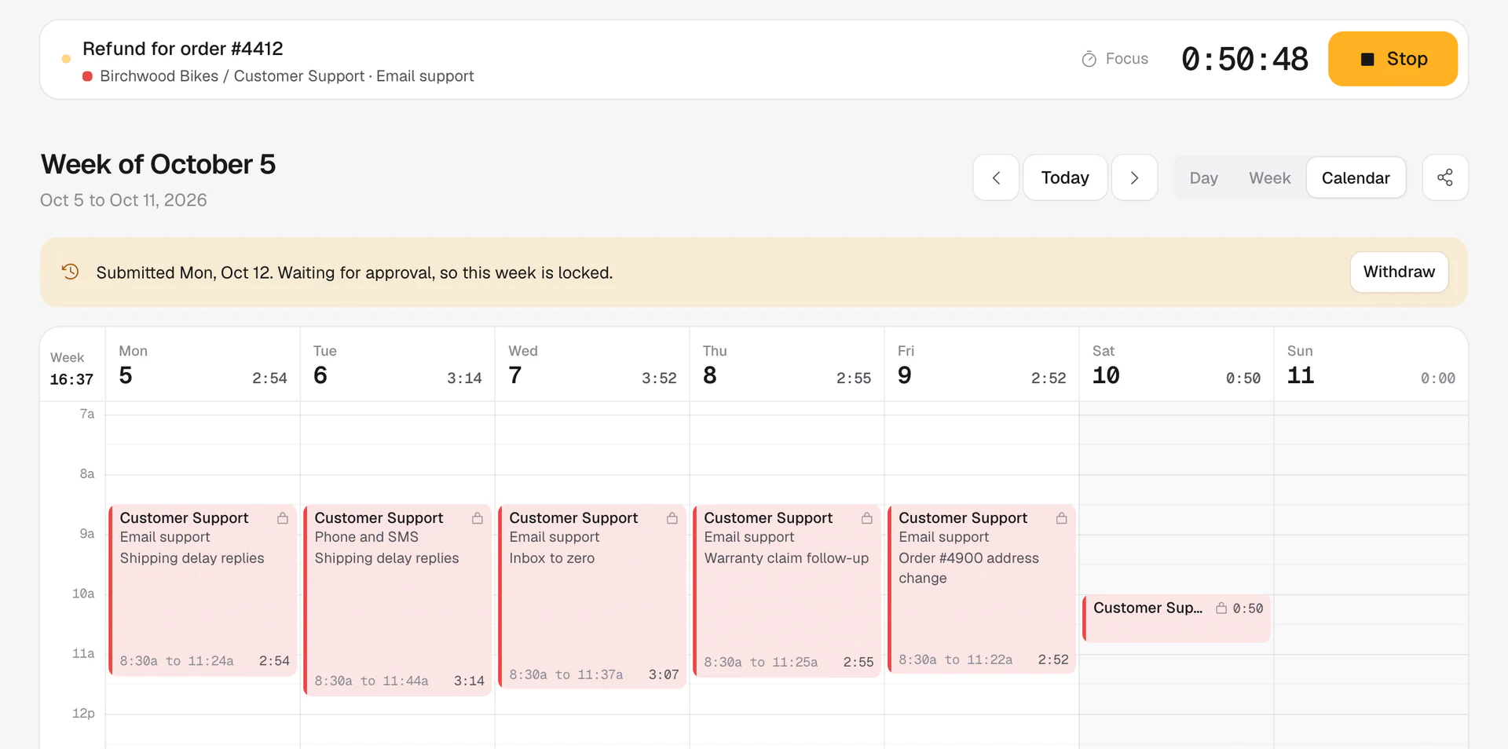Click the history clock icon in banner

(x=70, y=272)
